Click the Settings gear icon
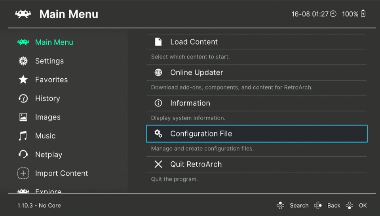Viewport: 380px width, 216px height. 23,61
